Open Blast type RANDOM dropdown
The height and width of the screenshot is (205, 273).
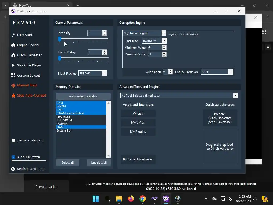click(164, 41)
